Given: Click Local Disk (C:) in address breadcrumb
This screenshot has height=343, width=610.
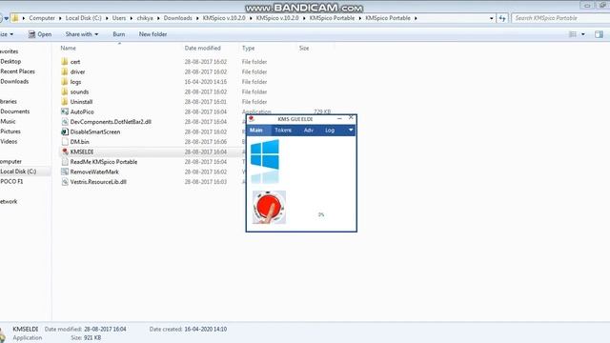Looking at the screenshot, I should click(x=83, y=18).
